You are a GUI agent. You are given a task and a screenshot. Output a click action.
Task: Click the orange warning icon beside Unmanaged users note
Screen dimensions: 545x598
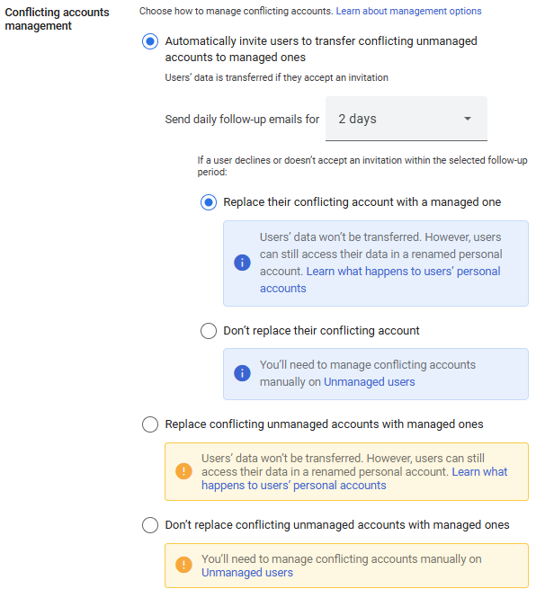pos(183,565)
